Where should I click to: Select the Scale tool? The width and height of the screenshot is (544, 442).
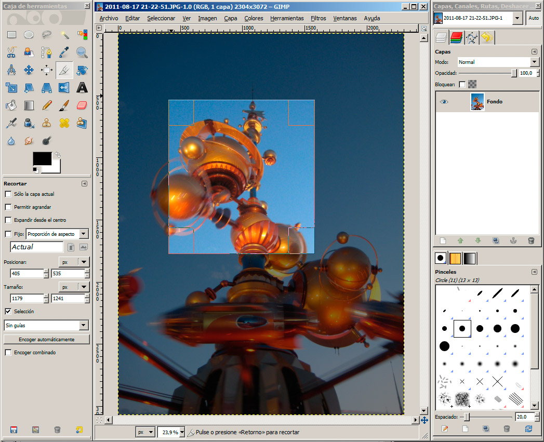(x=11, y=88)
